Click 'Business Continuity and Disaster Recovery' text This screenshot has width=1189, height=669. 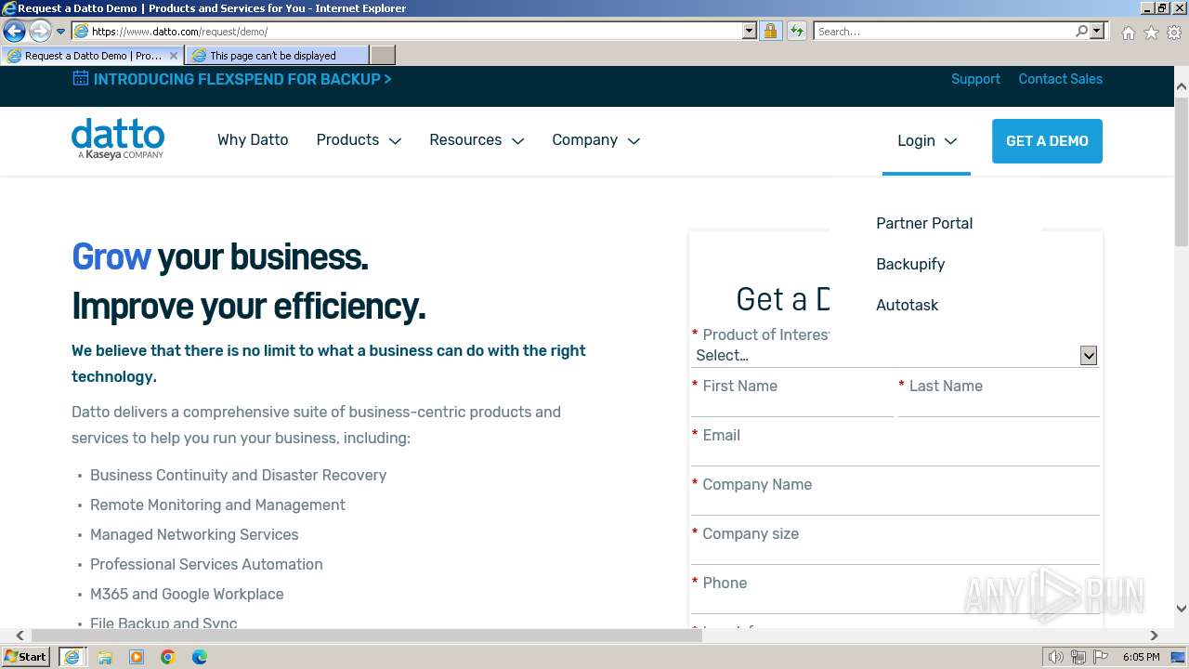coord(238,475)
